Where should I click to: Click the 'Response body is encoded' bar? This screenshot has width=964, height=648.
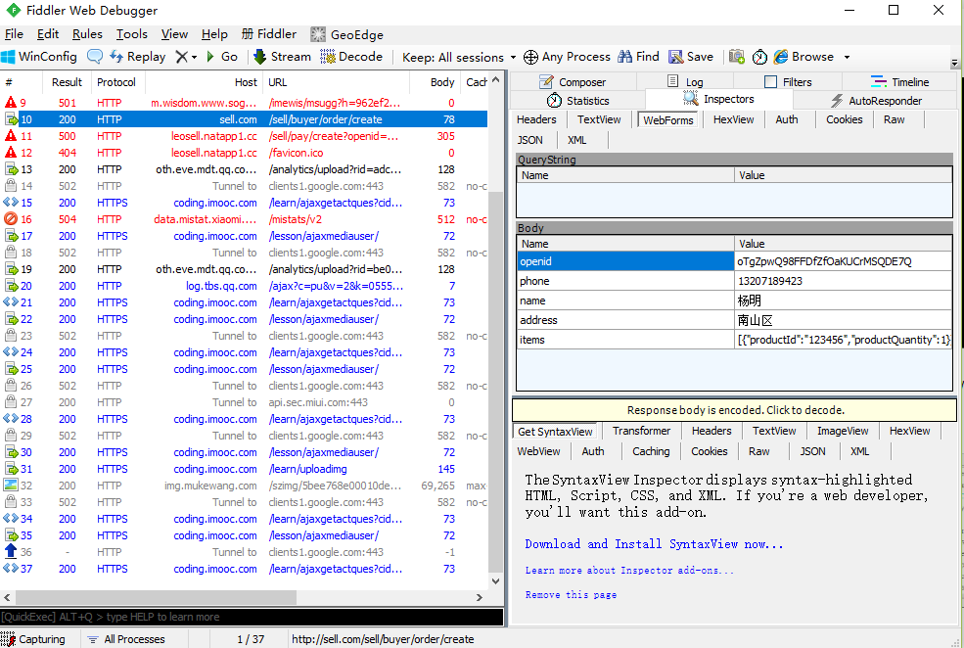(x=735, y=410)
